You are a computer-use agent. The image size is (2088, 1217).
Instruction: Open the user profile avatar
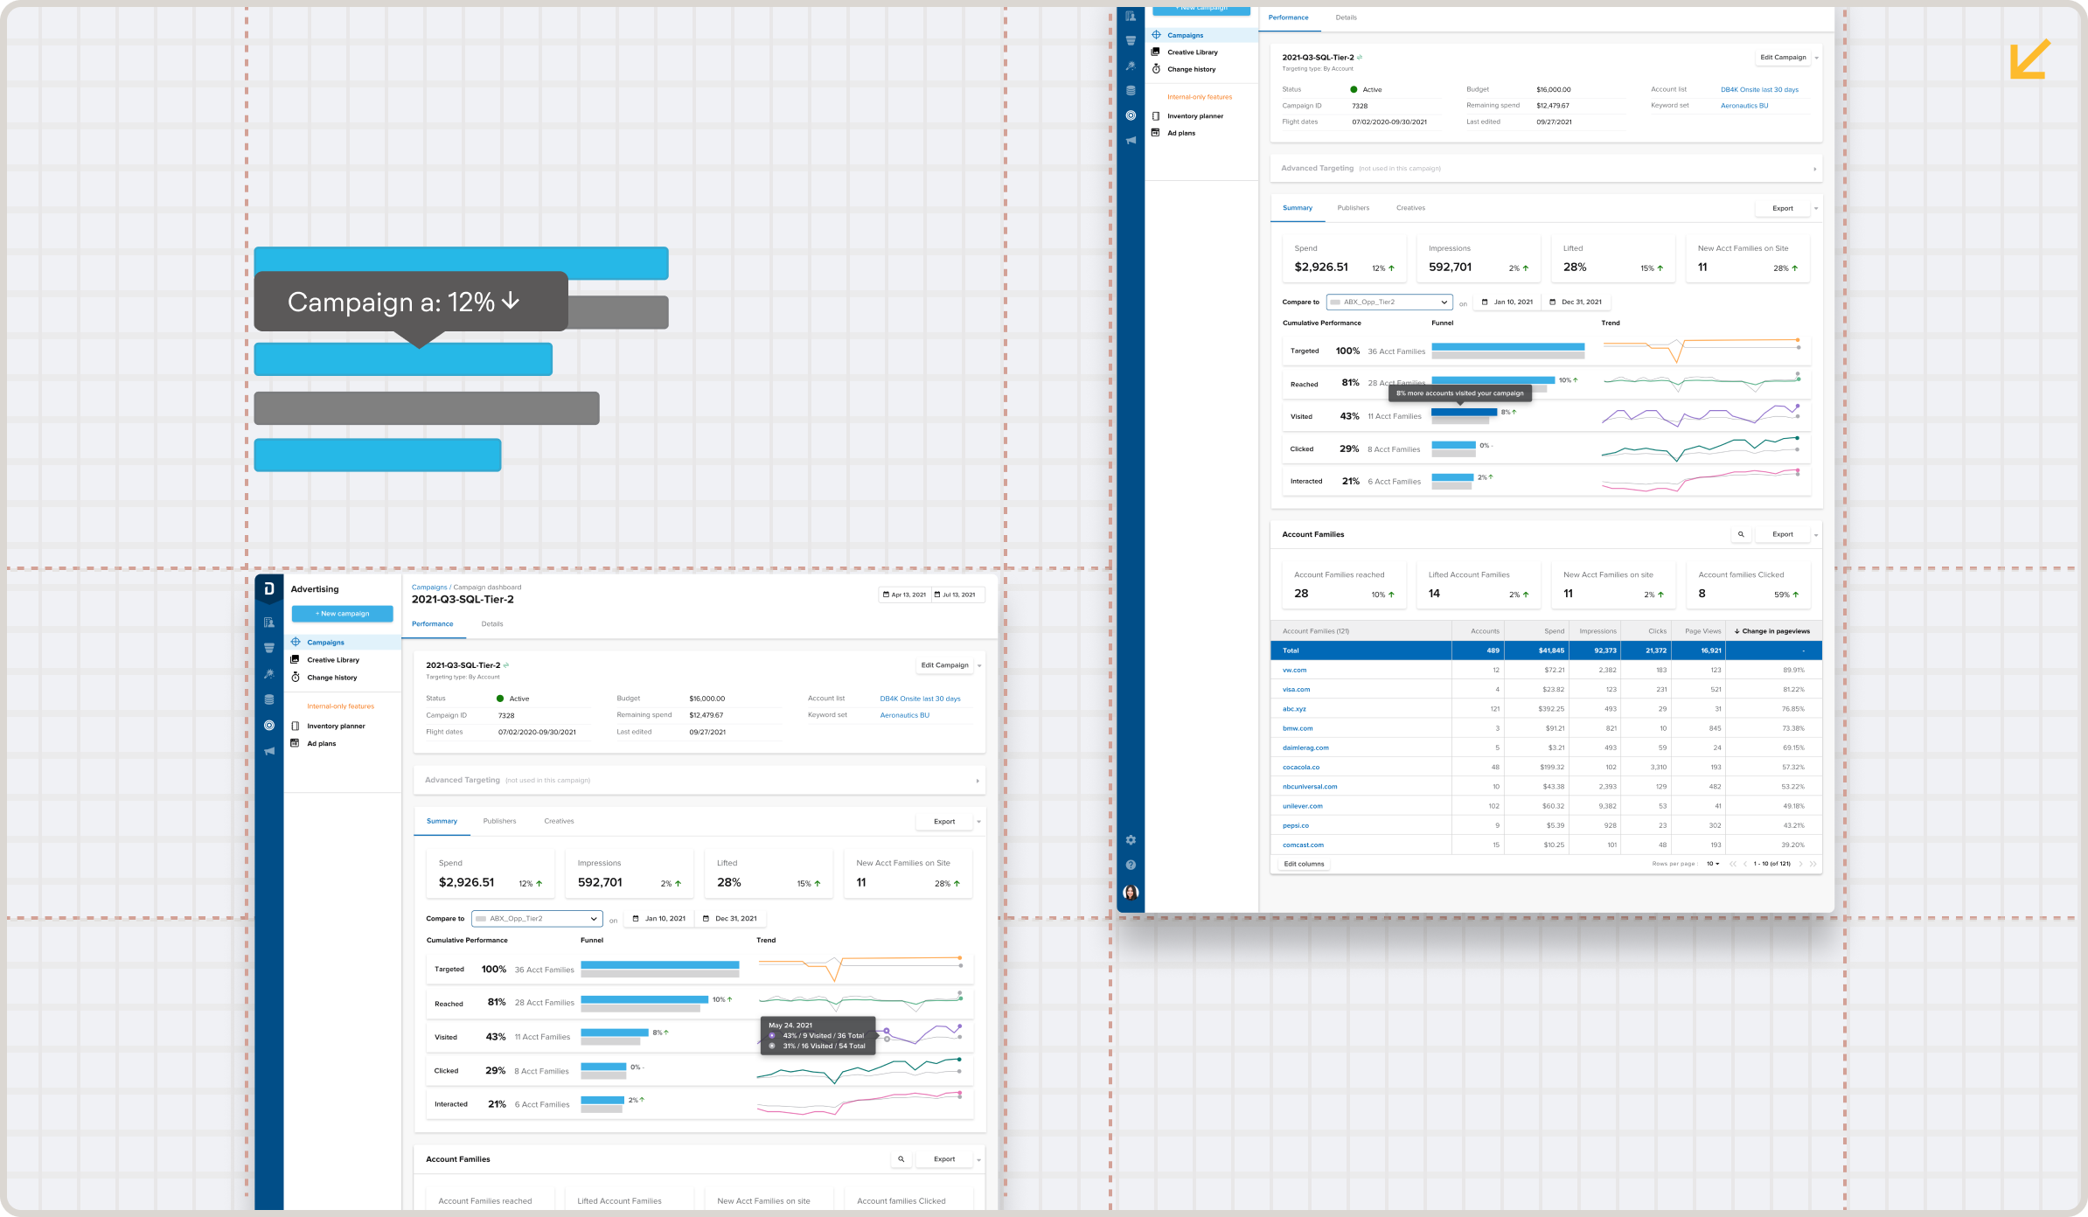pyautogui.click(x=1131, y=893)
